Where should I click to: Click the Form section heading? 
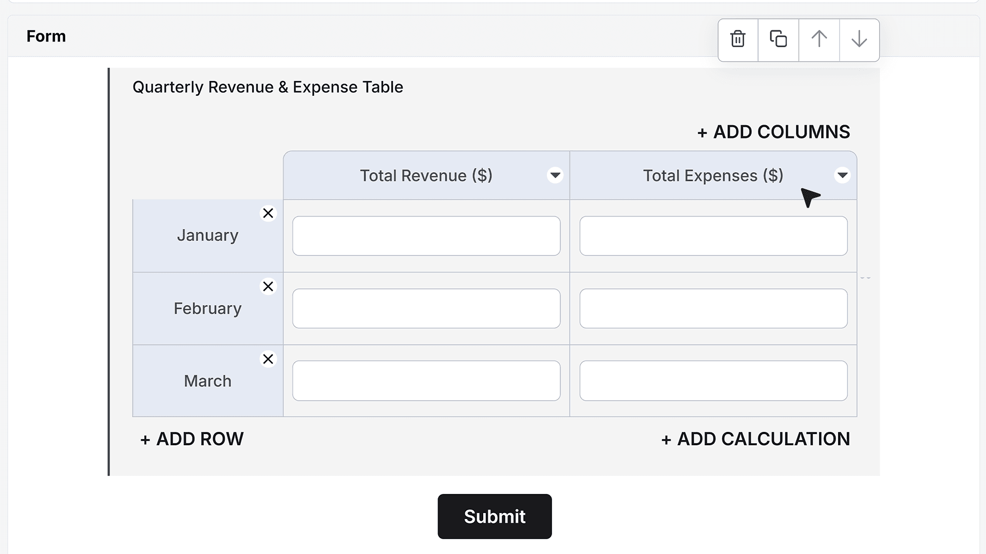[46, 36]
